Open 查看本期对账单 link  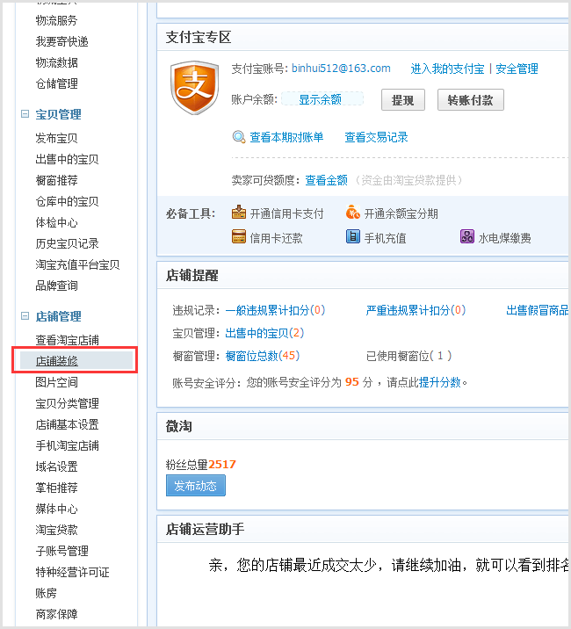pos(286,138)
